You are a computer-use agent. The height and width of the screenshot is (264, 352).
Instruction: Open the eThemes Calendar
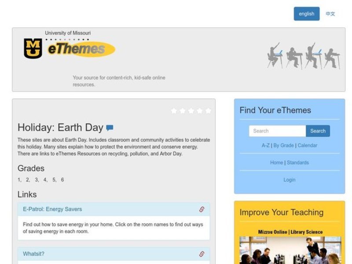click(308, 145)
